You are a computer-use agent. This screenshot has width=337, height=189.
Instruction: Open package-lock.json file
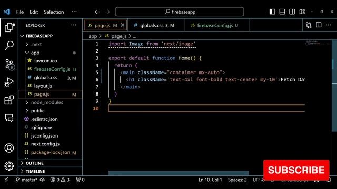click(x=50, y=153)
